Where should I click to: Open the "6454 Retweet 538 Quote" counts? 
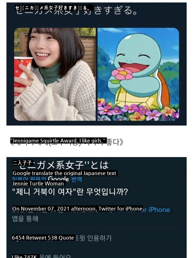coord(43,238)
